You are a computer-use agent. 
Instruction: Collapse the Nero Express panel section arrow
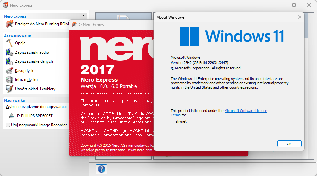coord(83,16)
